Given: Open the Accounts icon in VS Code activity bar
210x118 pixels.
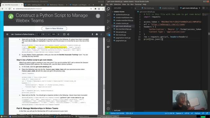Looking at the screenshot, I should 108,103.
